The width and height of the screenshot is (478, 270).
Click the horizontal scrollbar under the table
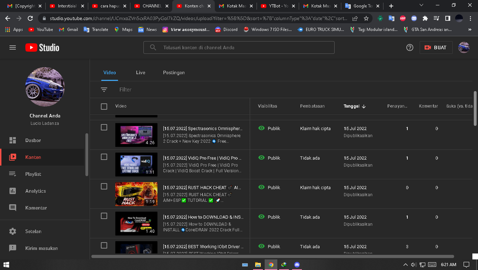coord(273,257)
